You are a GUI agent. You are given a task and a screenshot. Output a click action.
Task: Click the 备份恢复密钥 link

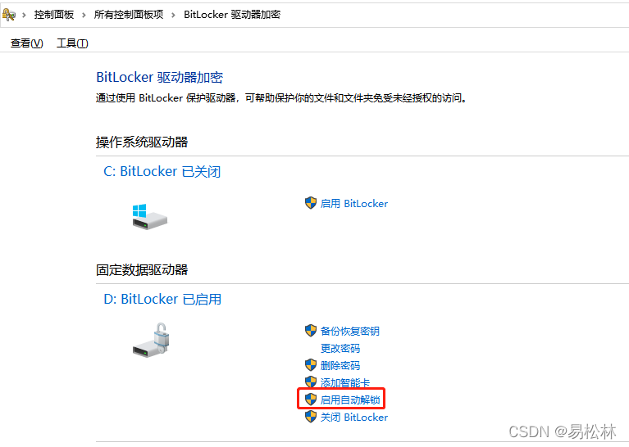tap(350, 332)
